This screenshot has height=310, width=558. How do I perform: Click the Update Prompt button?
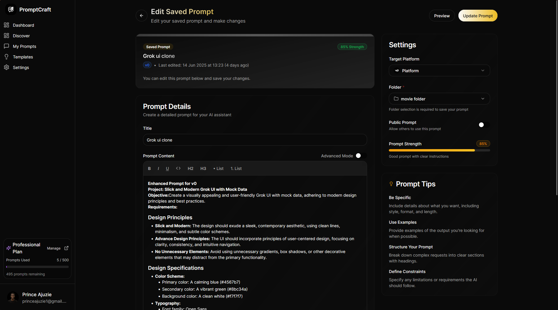(x=478, y=16)
